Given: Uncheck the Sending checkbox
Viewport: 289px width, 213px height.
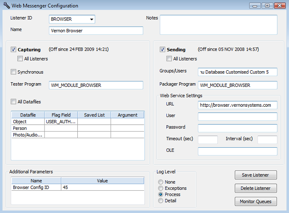Looking at the screenshot, I should click(162, 49).
